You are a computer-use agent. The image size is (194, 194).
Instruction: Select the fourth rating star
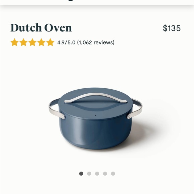pyautogui.click(x=41, y=42)
